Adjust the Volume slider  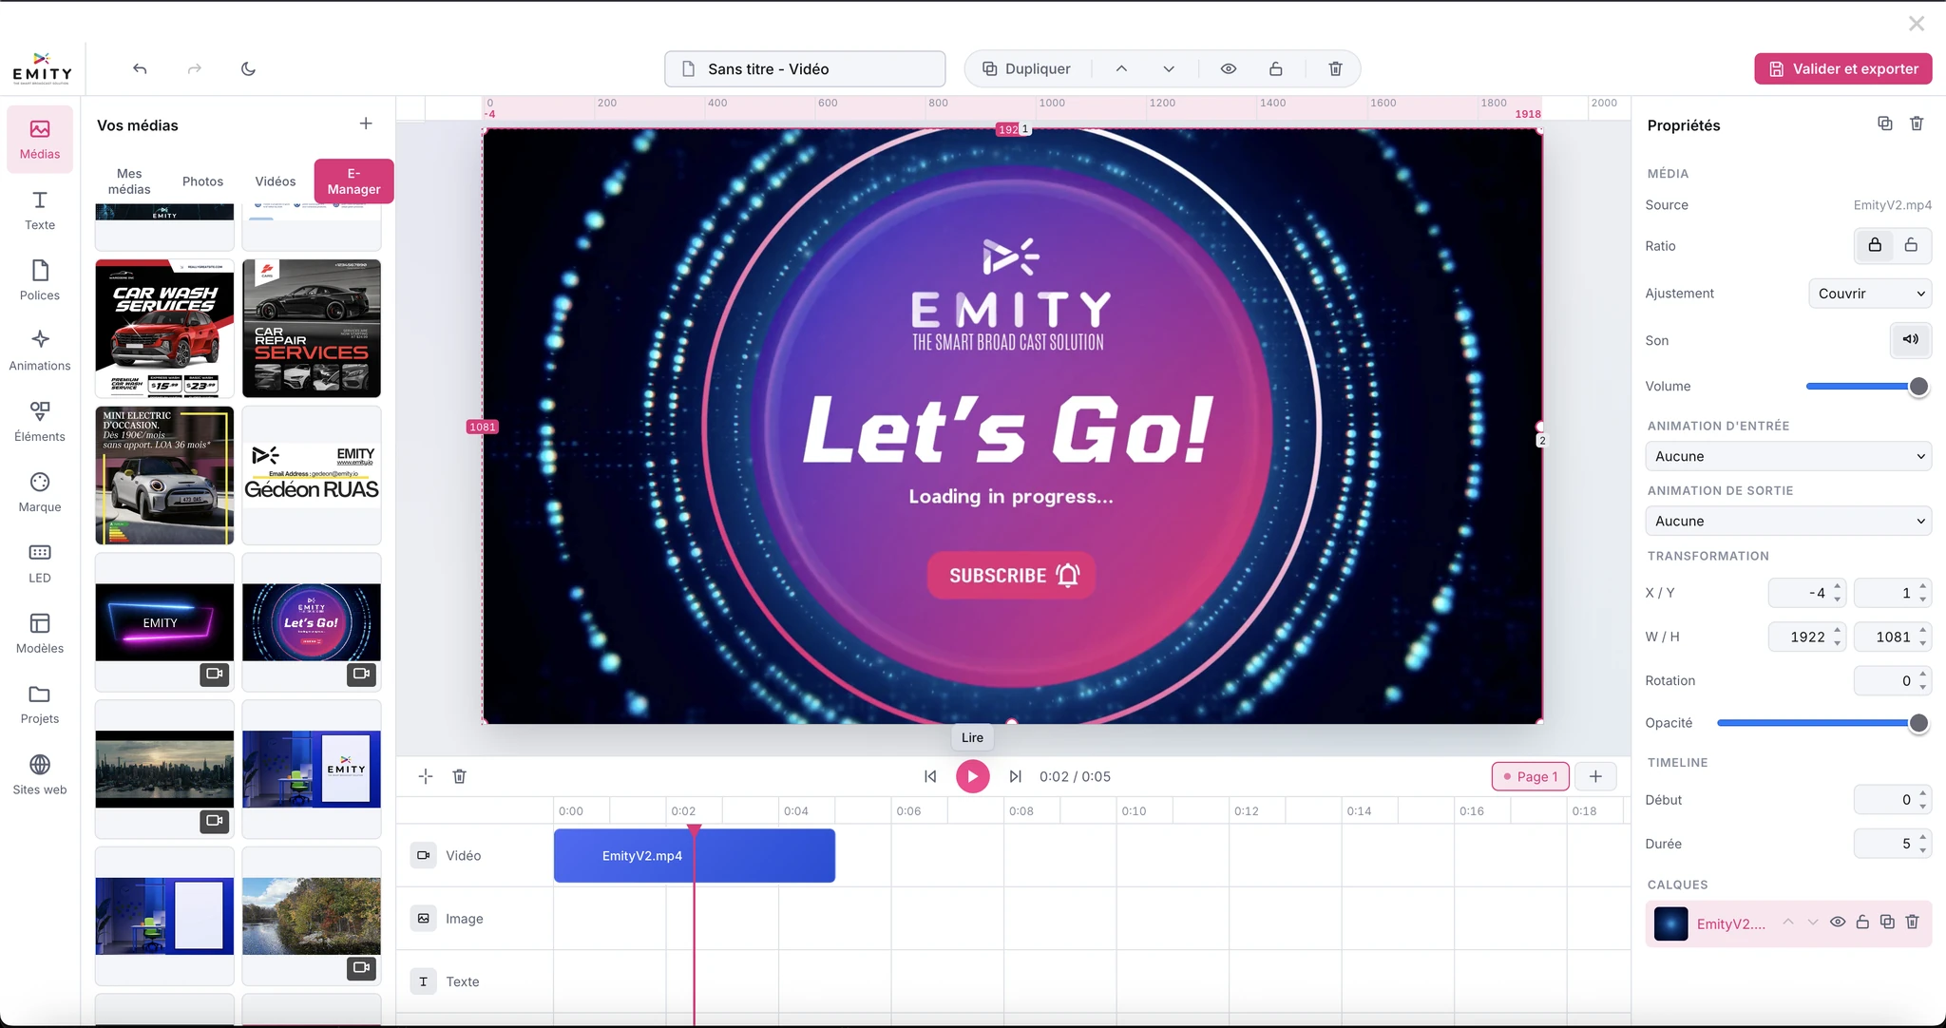tap(1868, 387)
